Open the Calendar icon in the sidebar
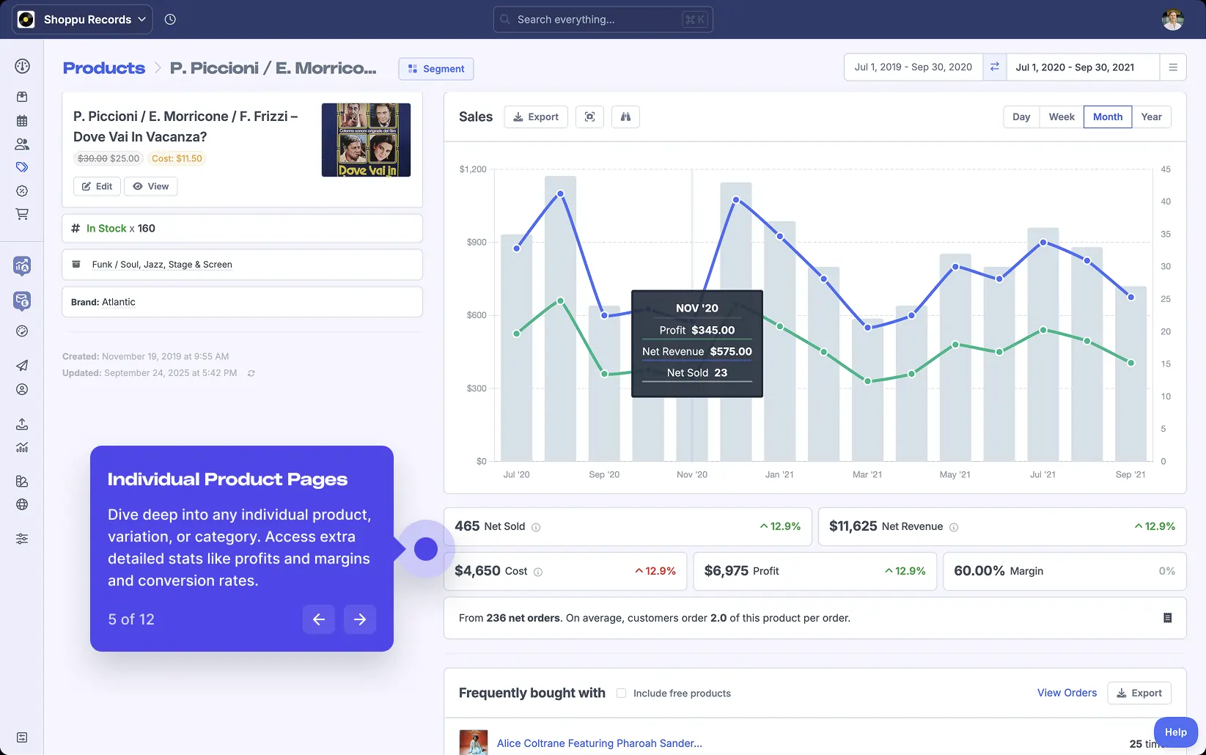Image resolution: width=1206 pixels, height=755 pixels. [x=22, y=120]
